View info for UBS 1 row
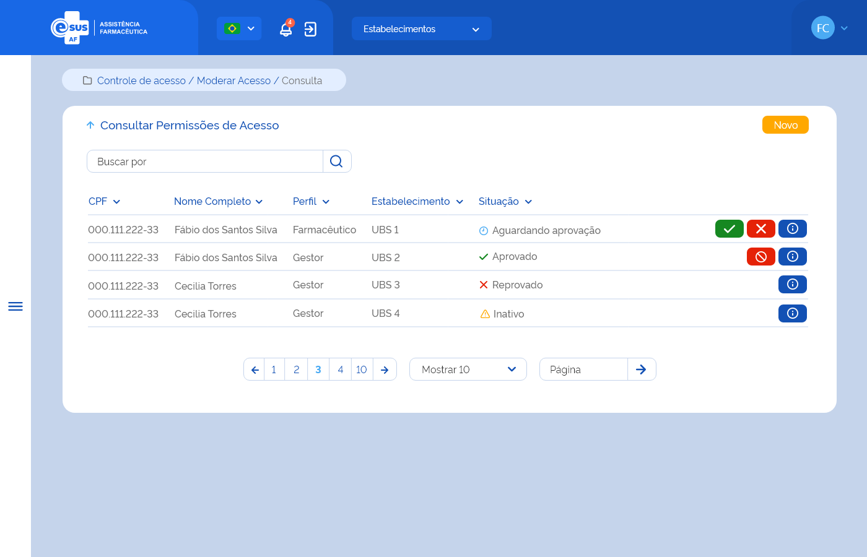 point(793,229)
